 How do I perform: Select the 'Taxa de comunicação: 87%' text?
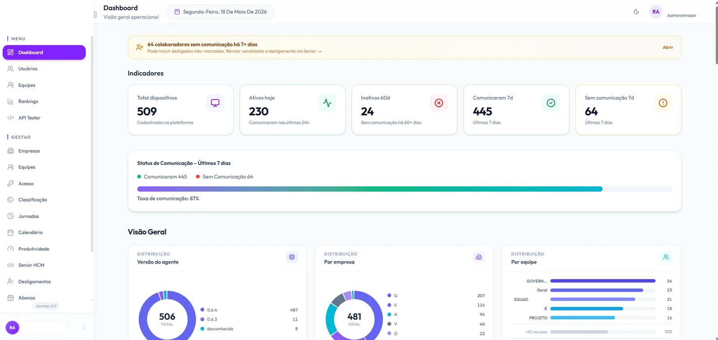(168, 198)
